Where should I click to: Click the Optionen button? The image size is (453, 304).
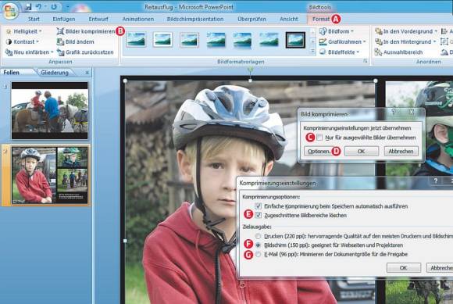(x=319, y=151)
